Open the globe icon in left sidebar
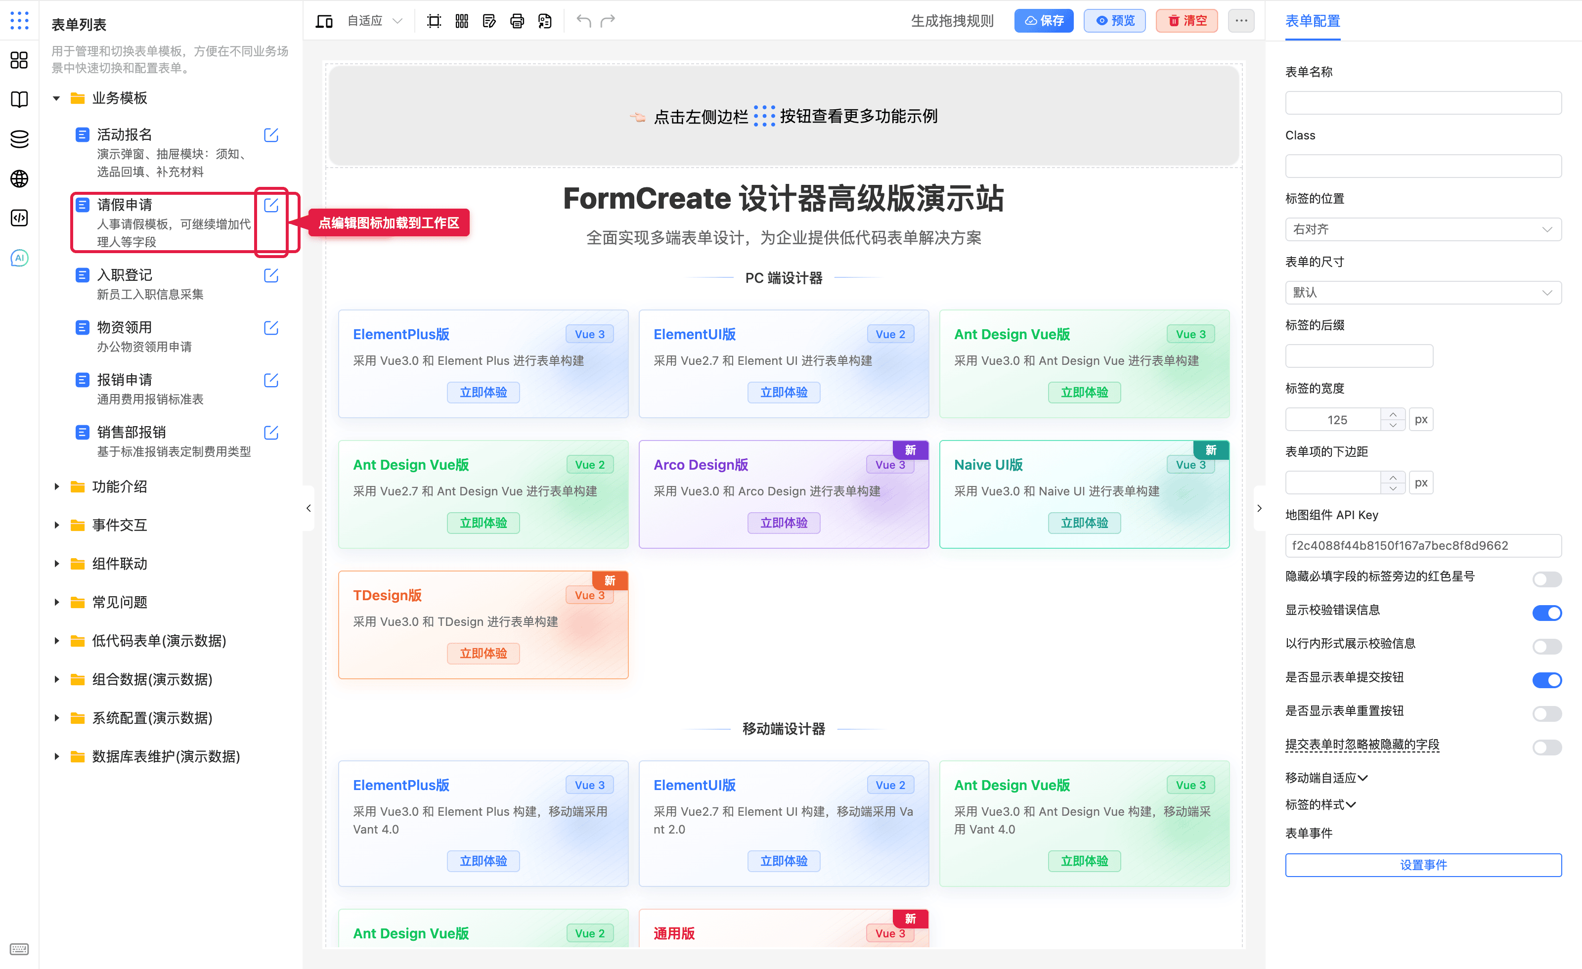Screen dimensions: 1582x969 pos(19,178)
